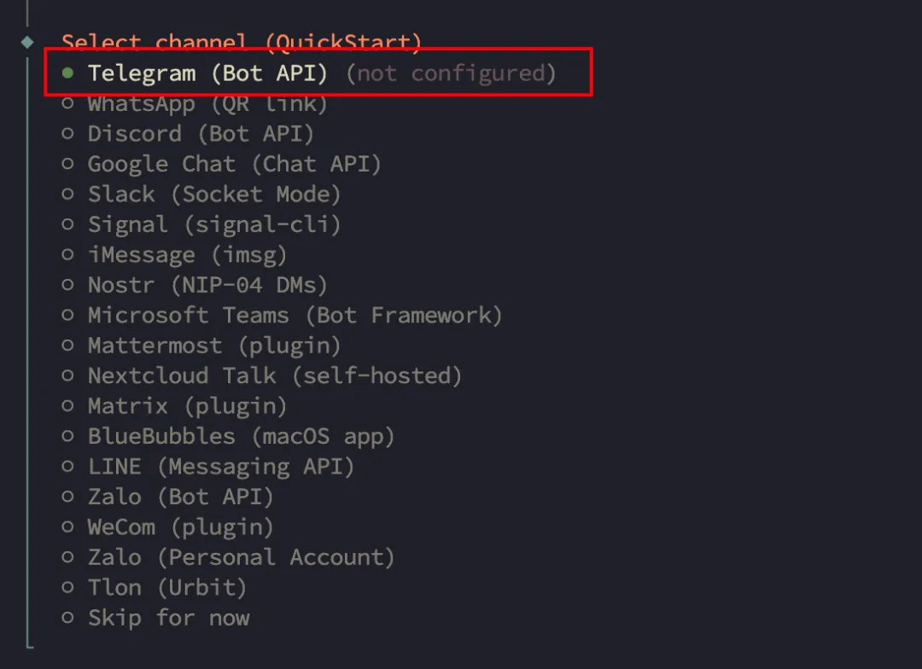The height and width of the screenshot is (669, 922).
Task: Click the diamond prompt marker icon
Action: coord(27,41)
